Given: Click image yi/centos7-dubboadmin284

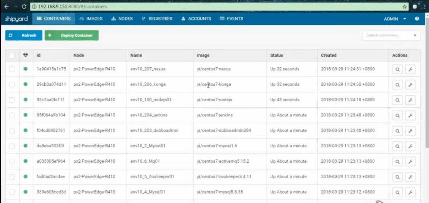Looking at the screenshot, I should point(224,130).
